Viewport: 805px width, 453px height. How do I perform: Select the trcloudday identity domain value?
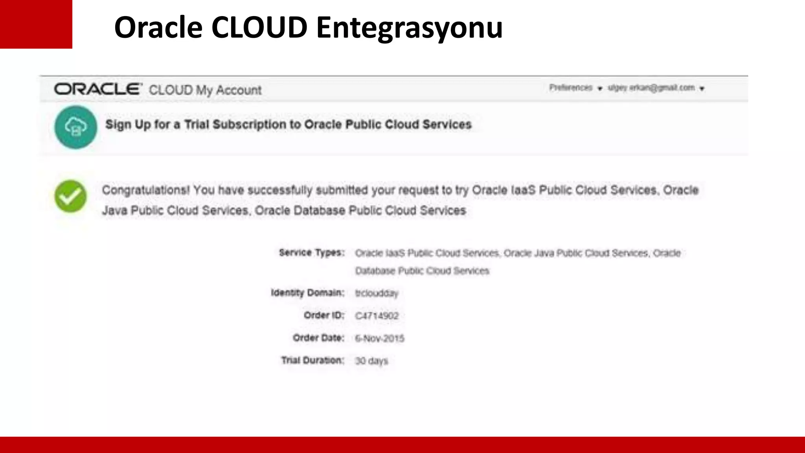(x=377, y=293)
